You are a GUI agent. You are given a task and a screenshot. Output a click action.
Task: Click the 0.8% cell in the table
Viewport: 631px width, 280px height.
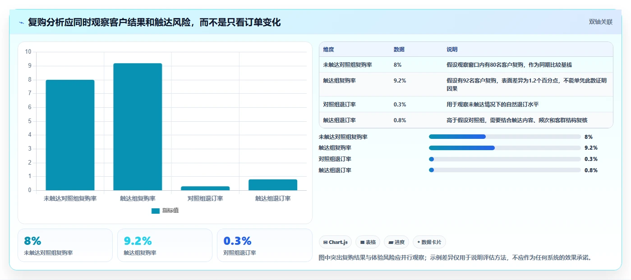(x=400, y=120)
